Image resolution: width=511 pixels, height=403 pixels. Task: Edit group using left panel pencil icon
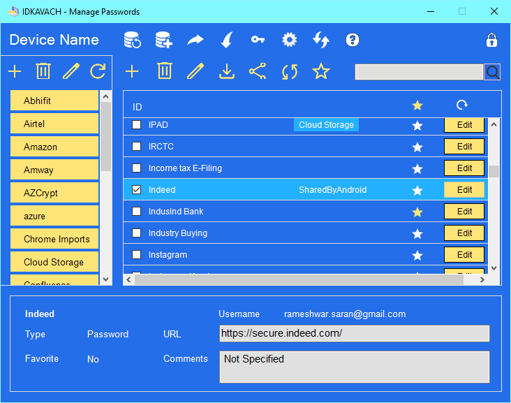pyautogui.click(x=71, y=71)
